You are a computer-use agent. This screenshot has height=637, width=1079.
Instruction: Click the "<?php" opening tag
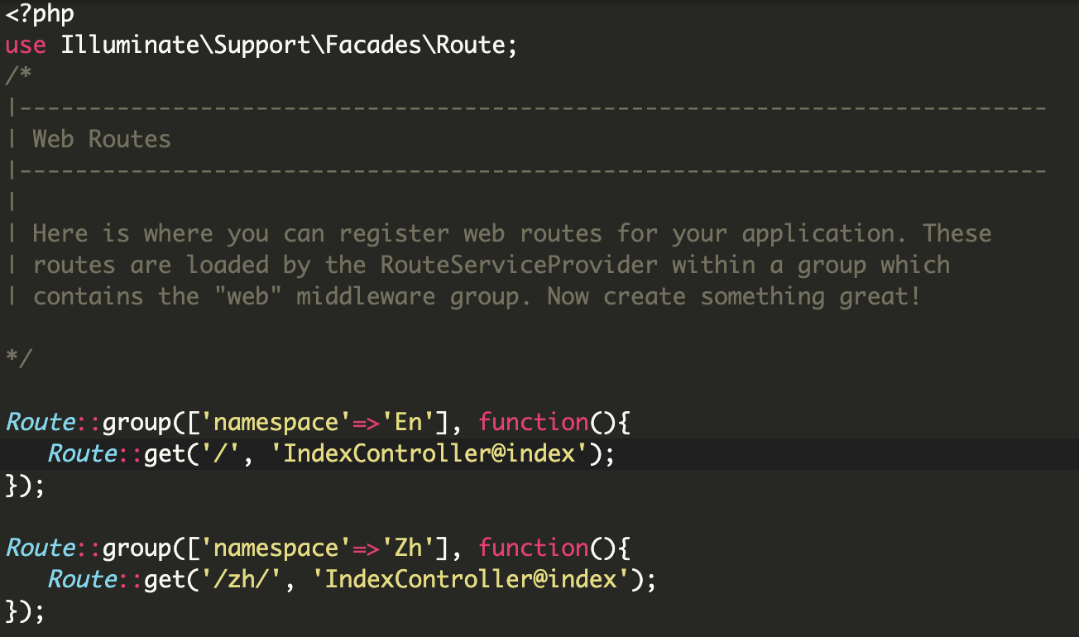(x=40, y=14)
